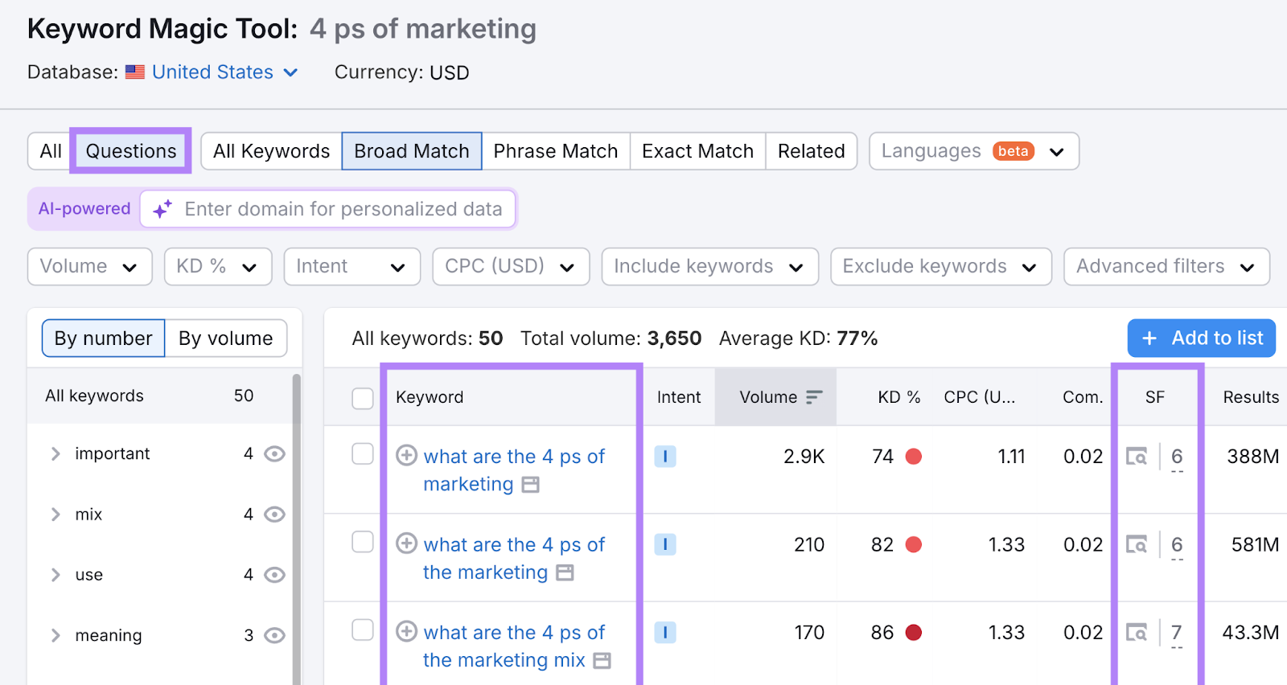Switch to the Phrase Match tab

pyautogui.click(x=555, y=151)
